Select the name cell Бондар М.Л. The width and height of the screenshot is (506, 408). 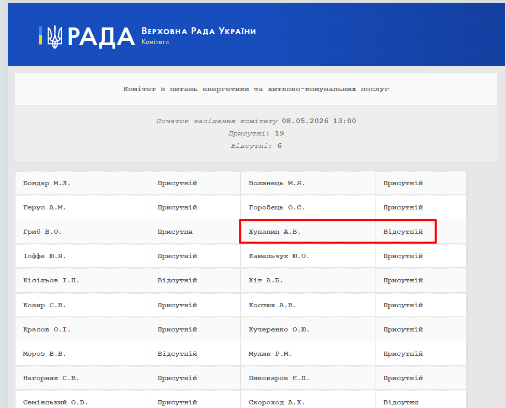(83, 183)
